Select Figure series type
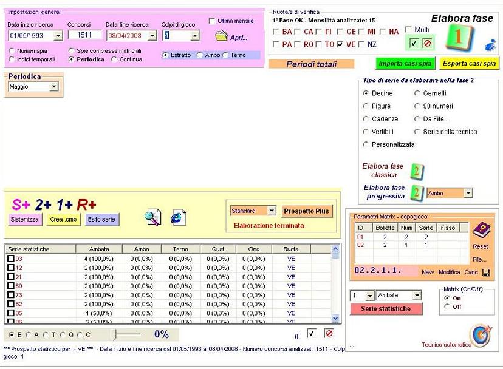Image resolution: width=503 pixels, height=369 pixels. click(365, 106)
